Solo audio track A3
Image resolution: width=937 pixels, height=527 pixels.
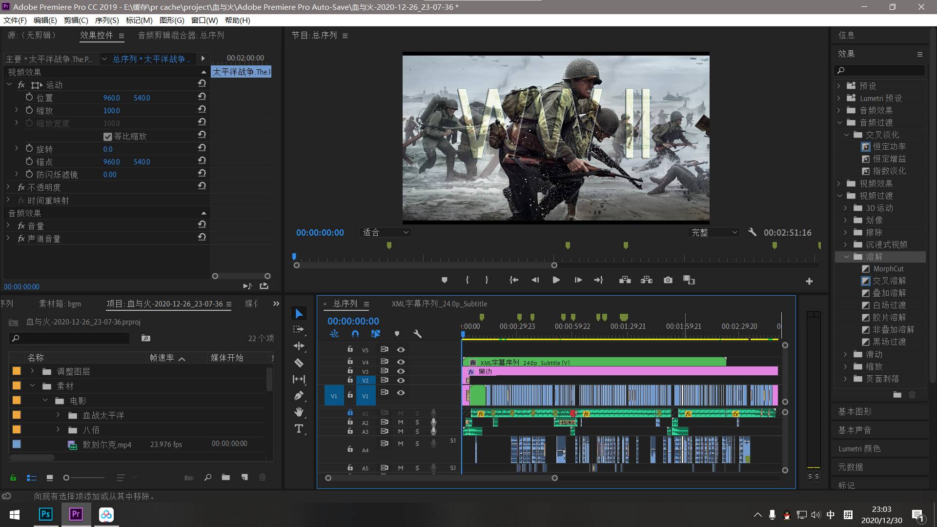click(x=417, y=431)
